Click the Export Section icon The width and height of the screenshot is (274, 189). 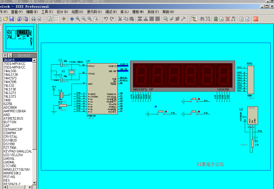[26, 19]
